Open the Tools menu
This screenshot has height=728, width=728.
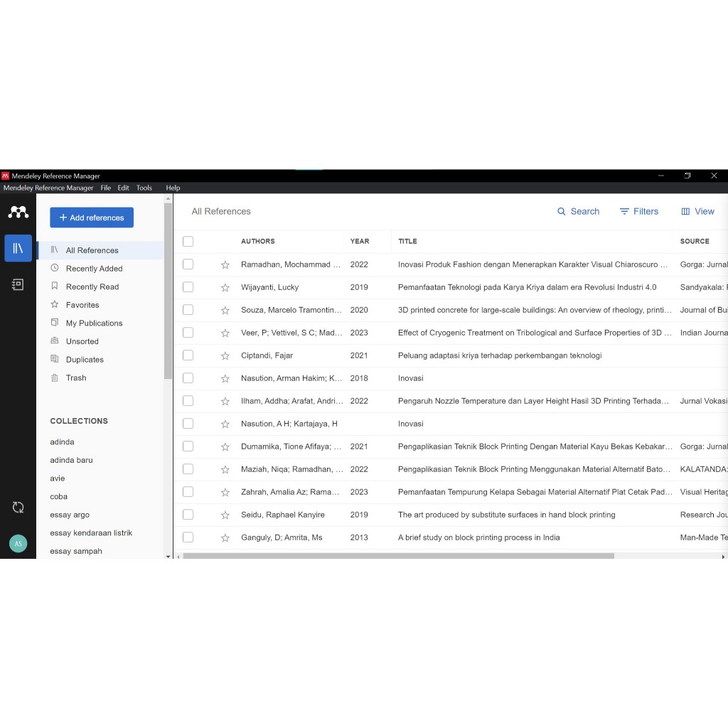point(144,188)
